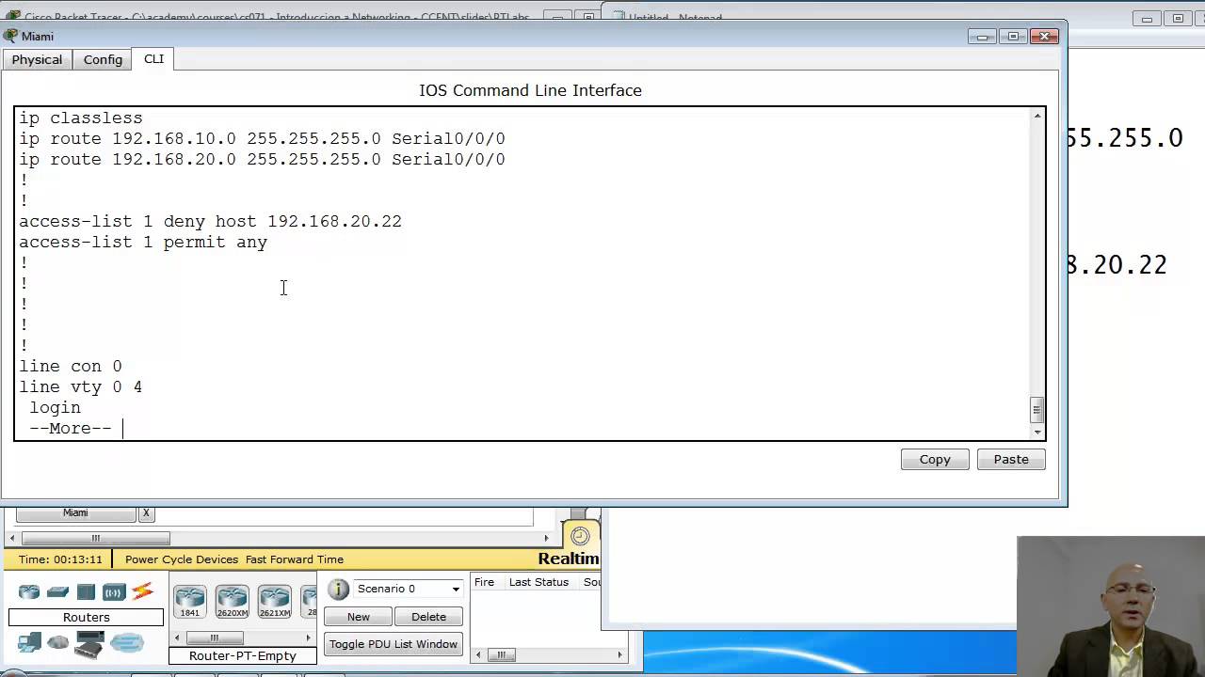Click the CLI vertical scrollbar thumb

pyautogui.click(x=1037, y=409)
